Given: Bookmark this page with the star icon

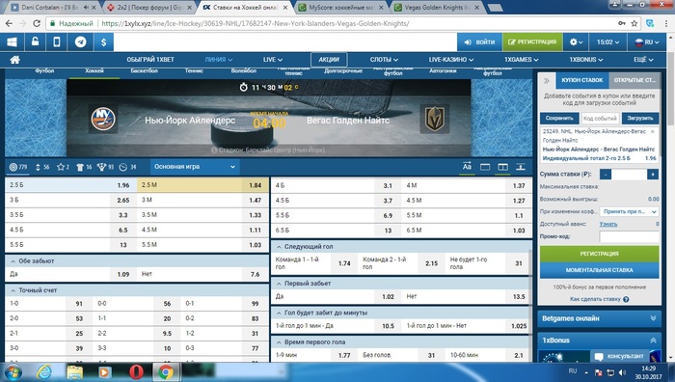Looking at the screenshot, I should tap(634, 24).
